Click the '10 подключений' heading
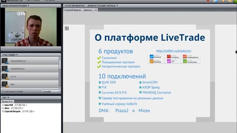The width and height of the screenshot is (237, 133). pos(122,76)
